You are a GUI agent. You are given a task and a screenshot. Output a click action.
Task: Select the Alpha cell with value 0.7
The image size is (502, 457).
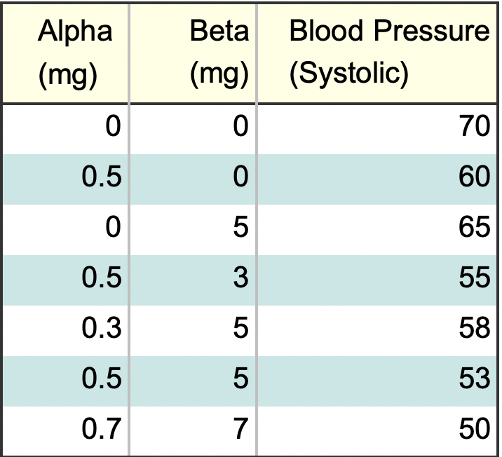tap(102, 429)
